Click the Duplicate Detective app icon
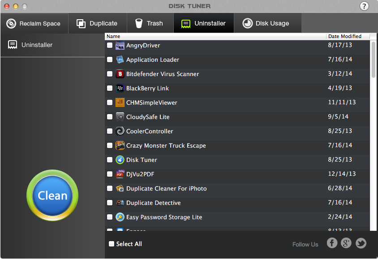 pos(120,203)
